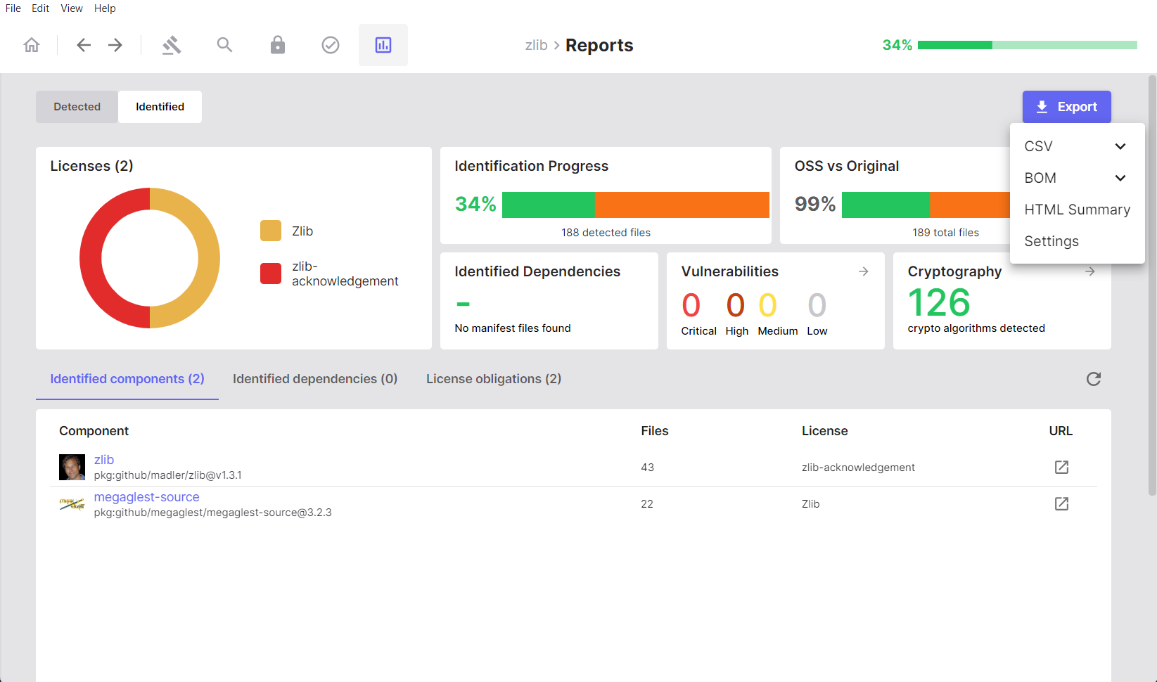The image size is (1157, 682).
Task: Open the Edit menu
Action: 40,8
